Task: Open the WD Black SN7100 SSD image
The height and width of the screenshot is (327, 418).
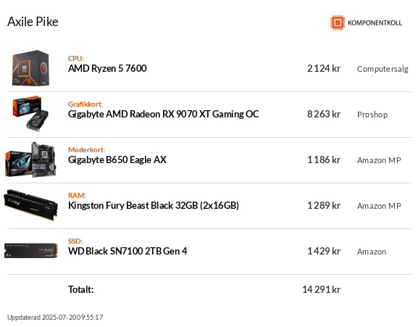Action: [x=31, y=250]
